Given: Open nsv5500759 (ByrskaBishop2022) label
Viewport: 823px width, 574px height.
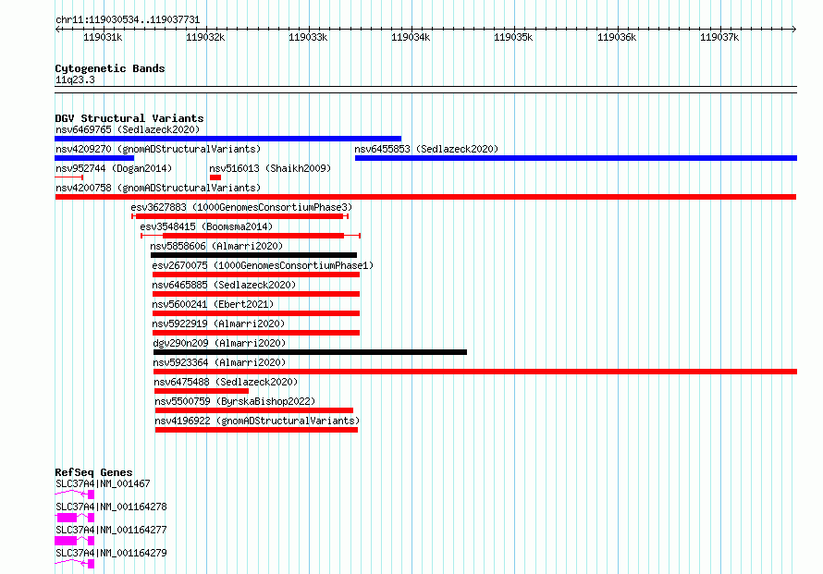Looking at the screenshot, I should 235,401.
